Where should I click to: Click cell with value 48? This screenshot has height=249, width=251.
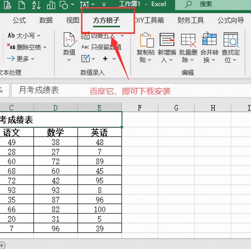(100, 142)
